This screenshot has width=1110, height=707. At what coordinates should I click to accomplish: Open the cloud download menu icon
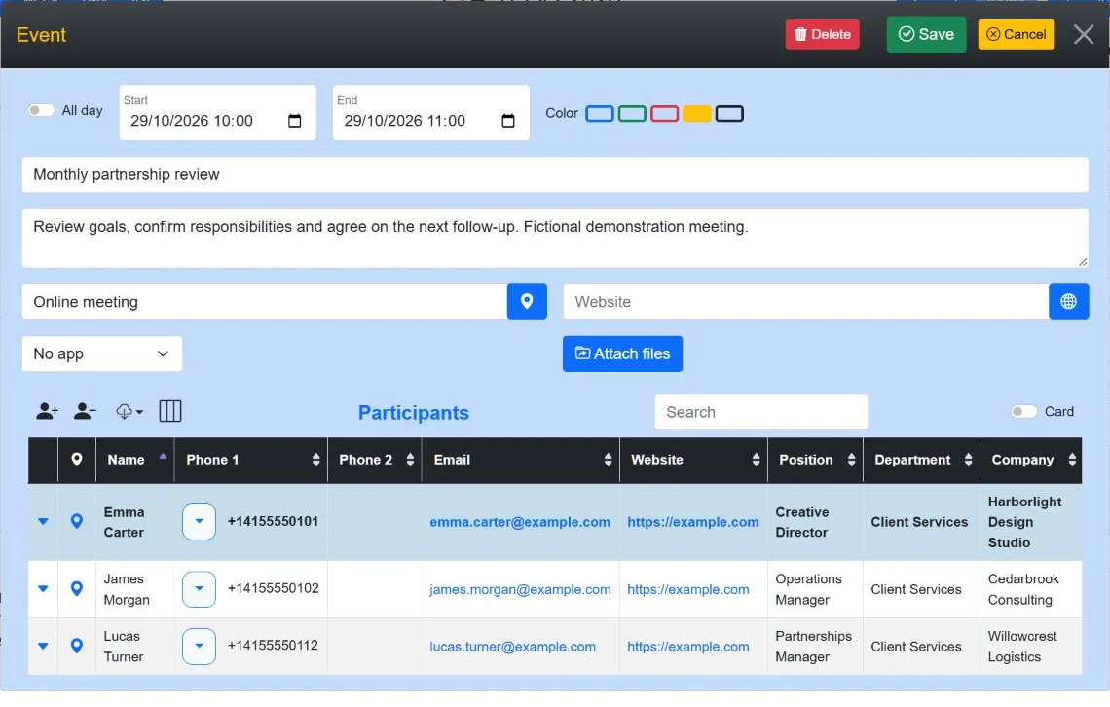[x=129, y=411]
